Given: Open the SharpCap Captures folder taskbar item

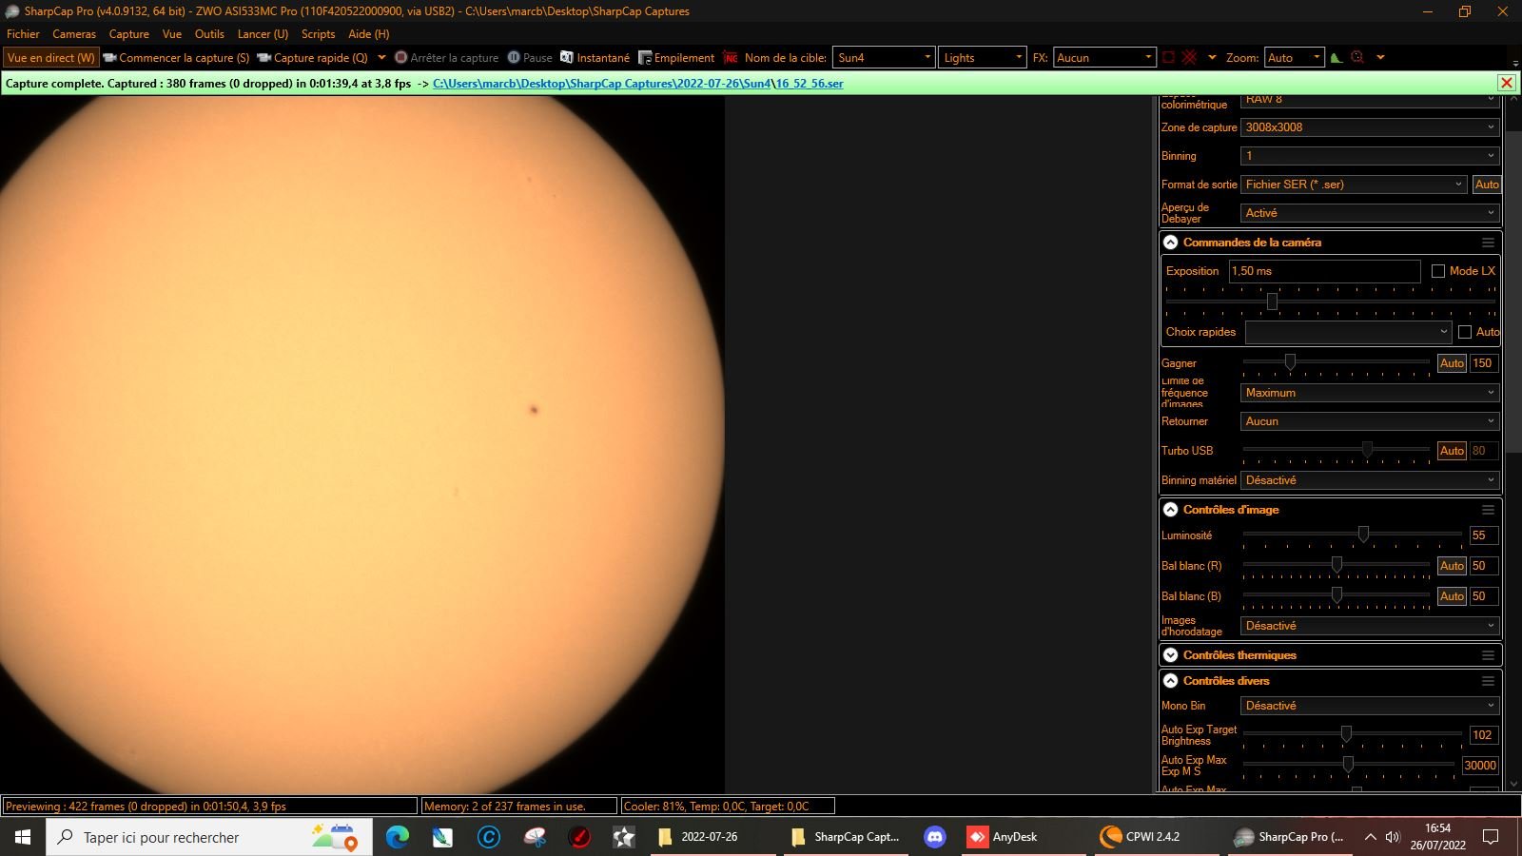Looking at the screenshot, I should point(847,837).
